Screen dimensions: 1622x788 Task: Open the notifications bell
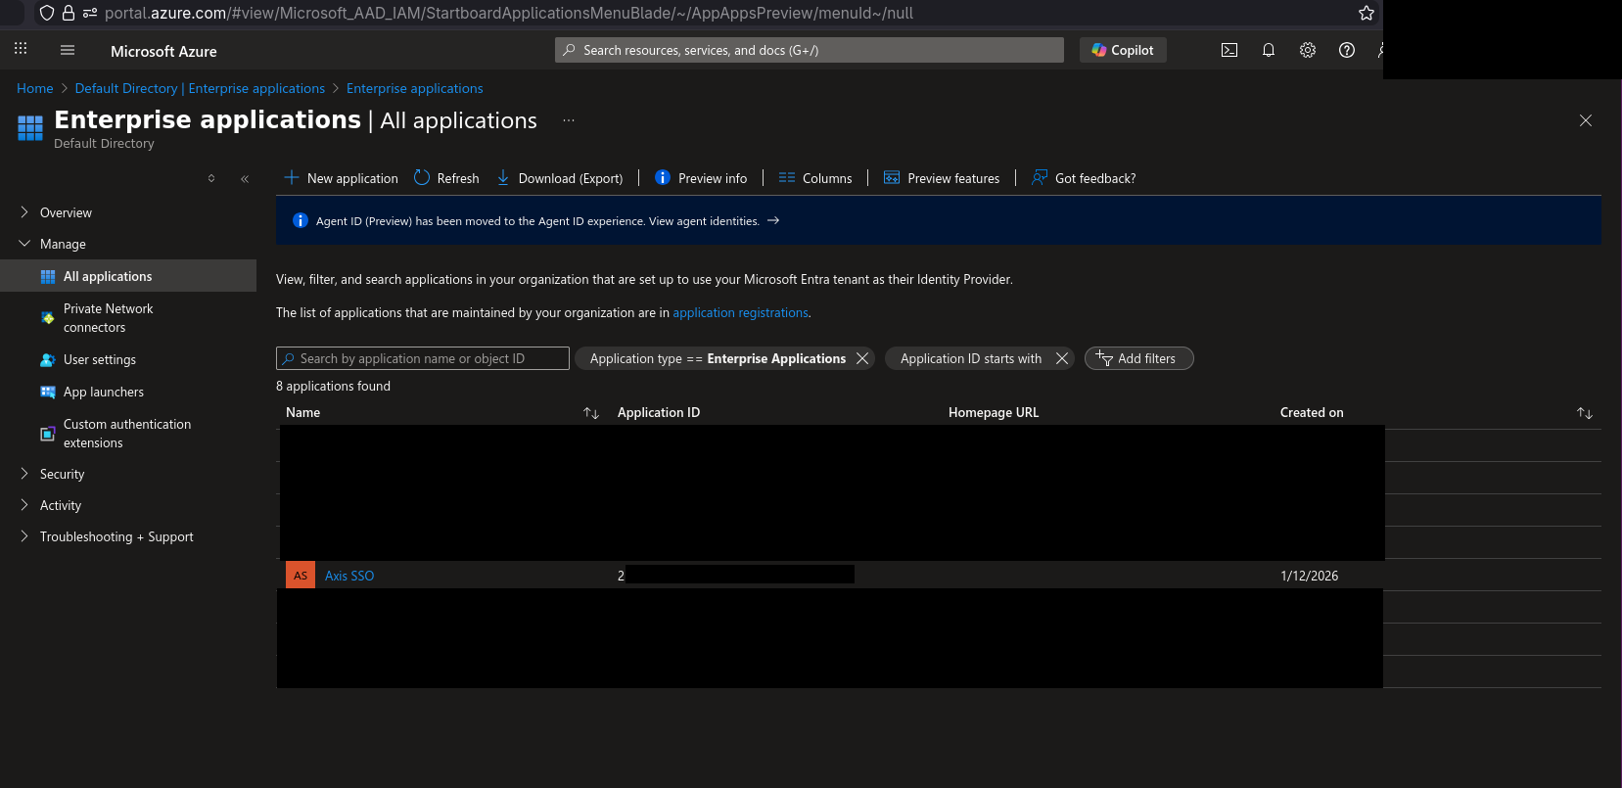[1269, 50]
